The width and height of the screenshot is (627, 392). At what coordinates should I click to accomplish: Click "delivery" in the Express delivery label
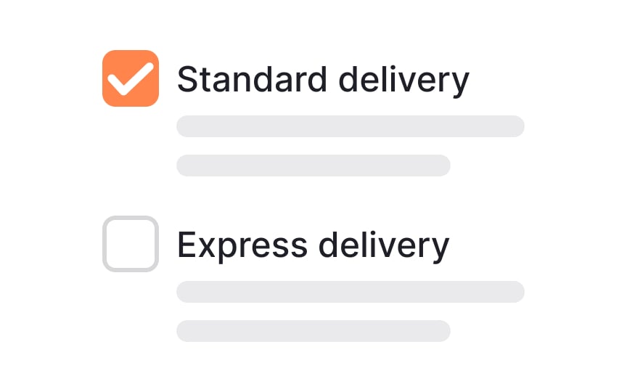[384, 247]
